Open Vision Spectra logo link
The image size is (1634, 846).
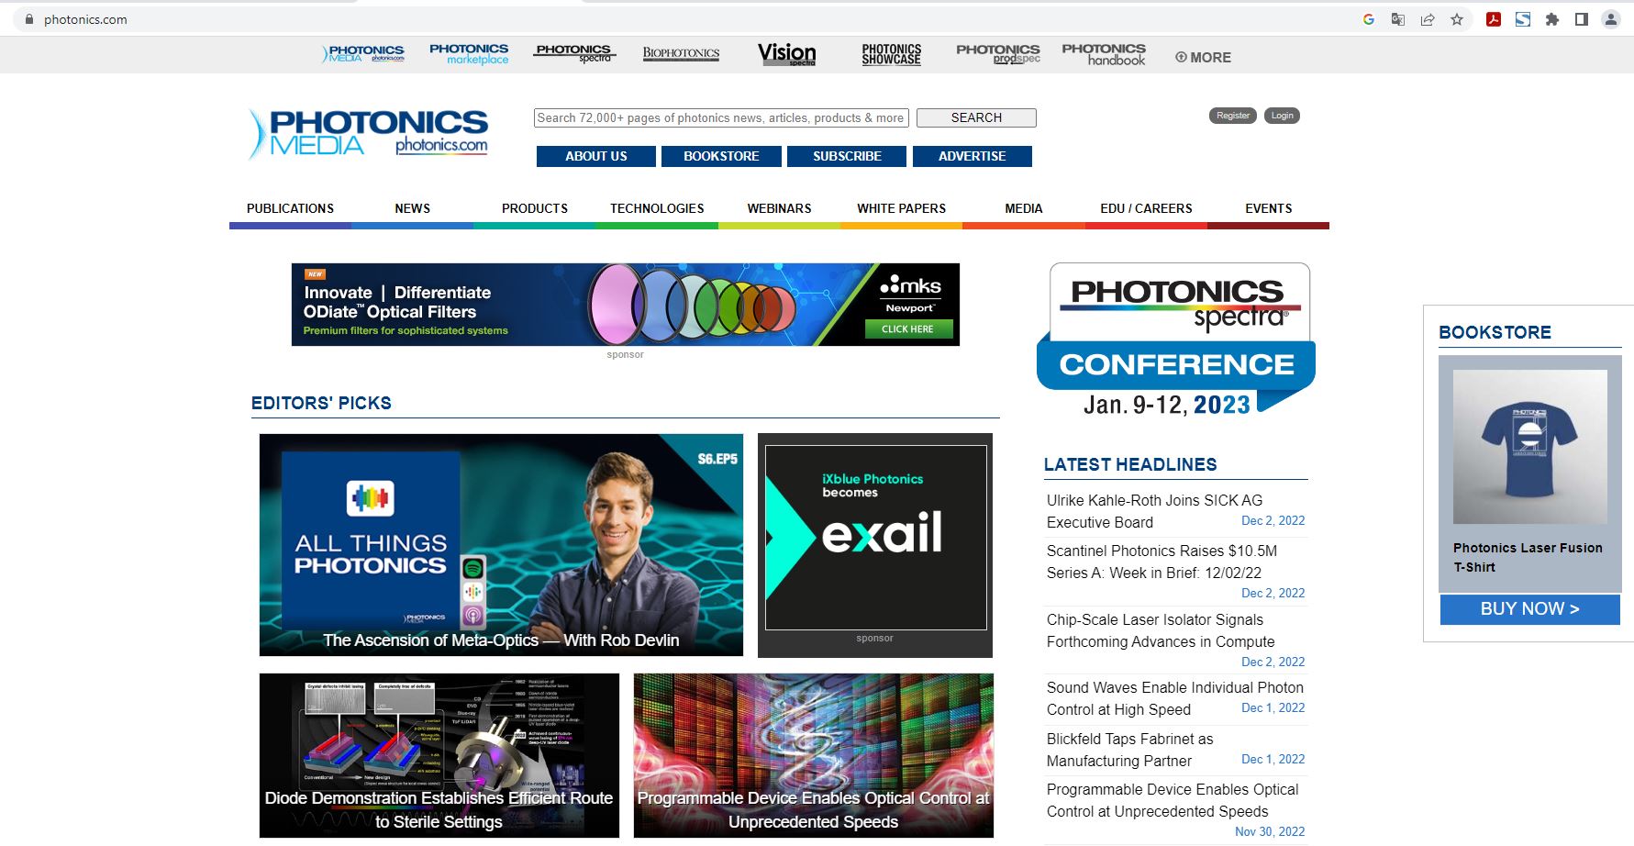pos(786,54)
